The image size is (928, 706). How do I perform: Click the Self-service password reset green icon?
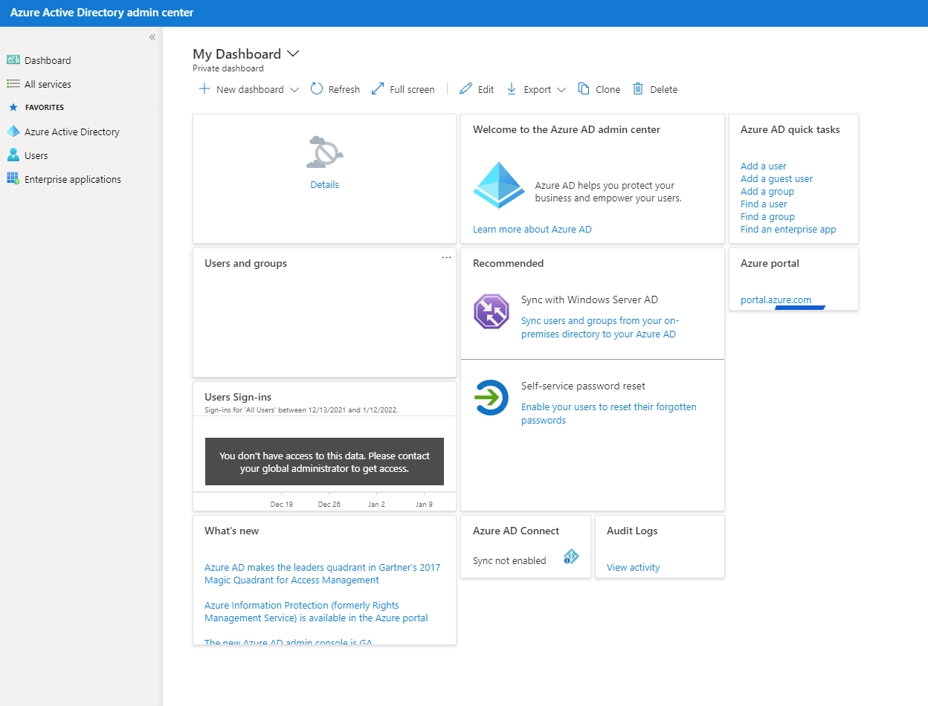tap(492, 398)
